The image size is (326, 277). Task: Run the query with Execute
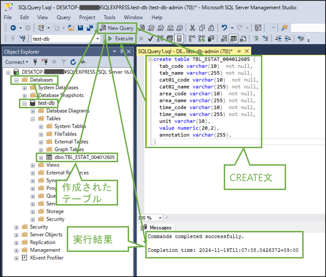(121, 38)
